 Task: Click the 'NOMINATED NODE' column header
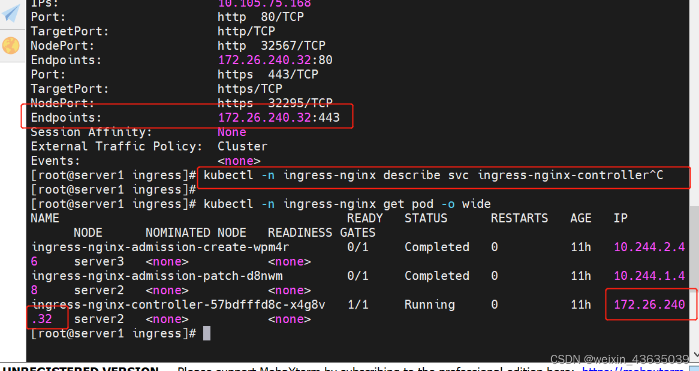click(195, 233)
